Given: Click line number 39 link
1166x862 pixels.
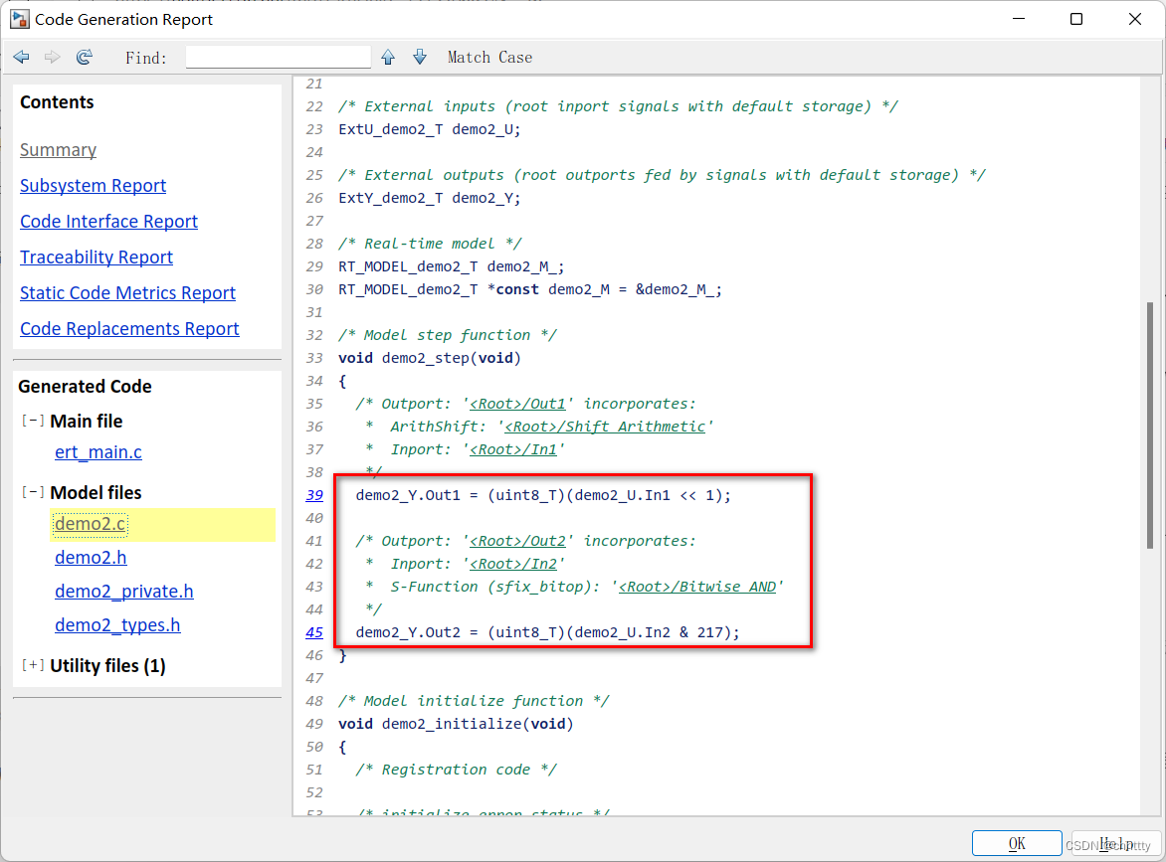Looking at the screenshot, I should (x=314, y=495).
